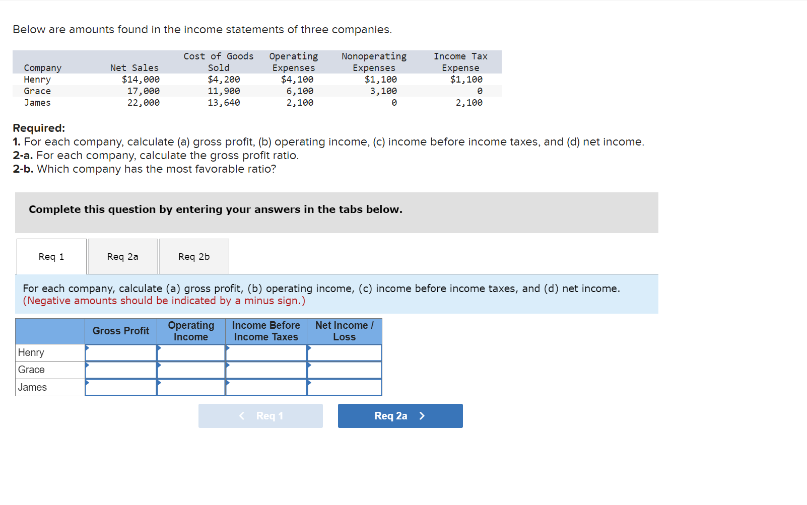Screen dimensions: 807x505
Task: Click James's Income Before Income Taxes cell
Action: (x=266, y=387)
